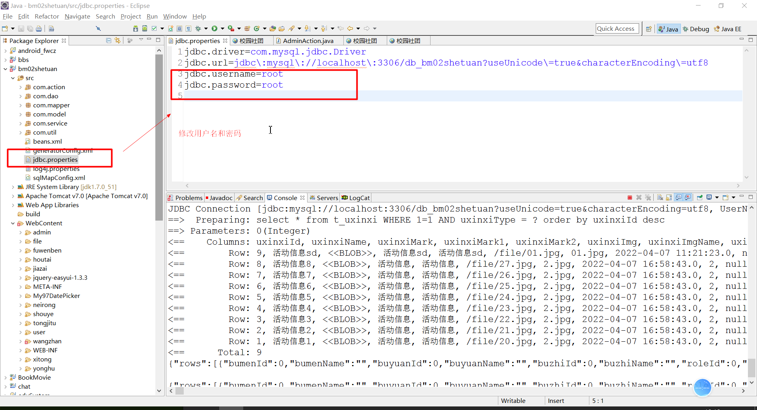Open the Refactor menu
Screen dimensions: 757x410
[47, 16]
